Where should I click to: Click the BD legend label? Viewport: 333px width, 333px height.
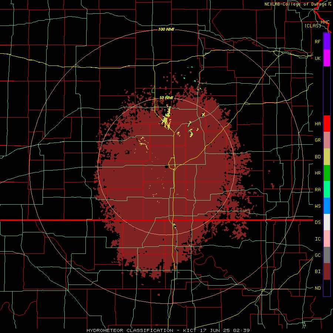317,157
